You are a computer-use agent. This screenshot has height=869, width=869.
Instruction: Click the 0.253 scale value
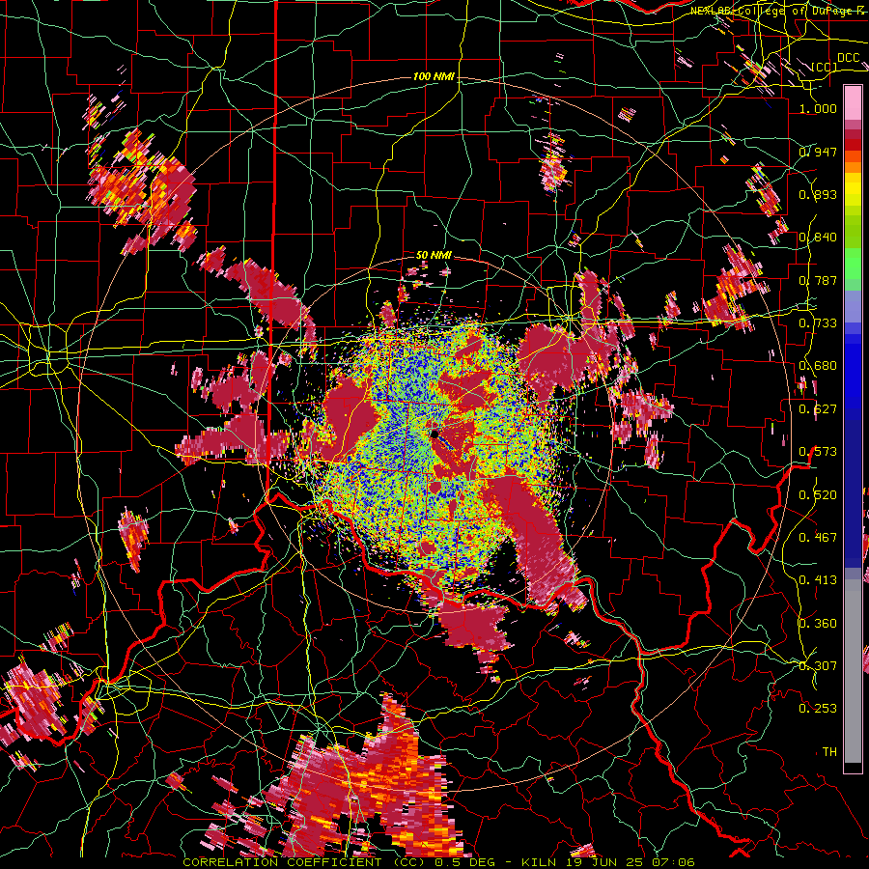[818, 709]
